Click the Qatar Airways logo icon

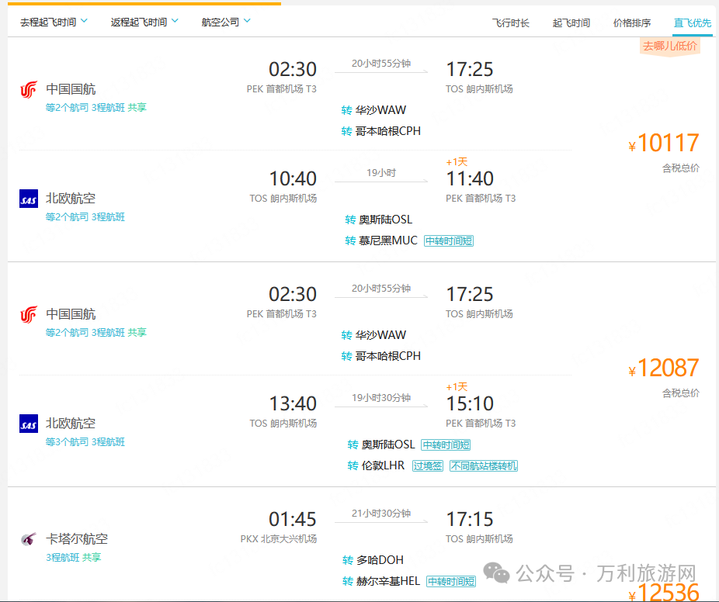point(29,539)
